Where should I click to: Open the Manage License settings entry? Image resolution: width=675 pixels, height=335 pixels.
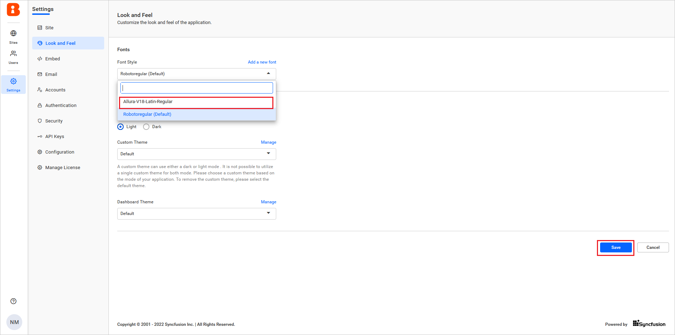click(63, 167)
